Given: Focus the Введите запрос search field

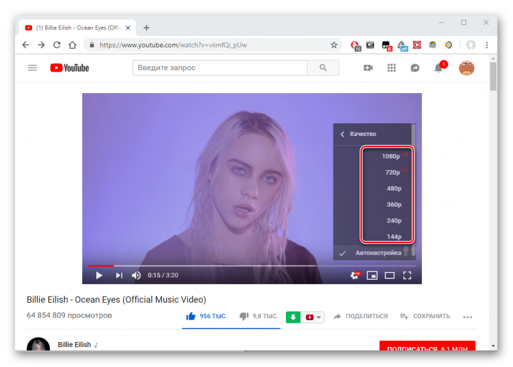Looking at the screenshot, I should (220, 68).
